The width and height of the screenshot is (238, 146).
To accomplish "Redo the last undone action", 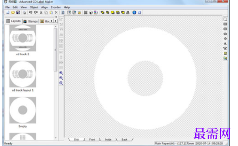I will [x=36, y=12].
